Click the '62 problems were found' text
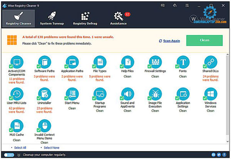Viewport: 231px width, 159px height. click(x=17, y=110)
